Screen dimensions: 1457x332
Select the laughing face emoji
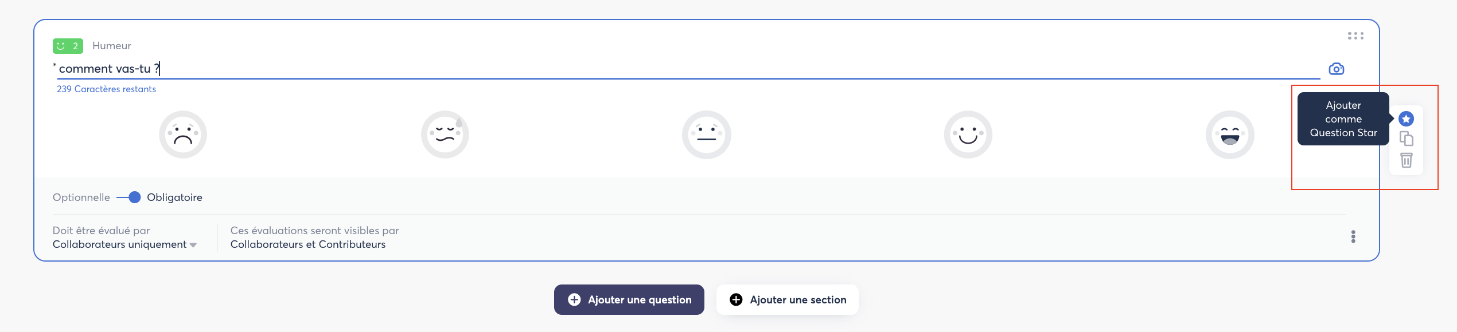point(1230,135)
